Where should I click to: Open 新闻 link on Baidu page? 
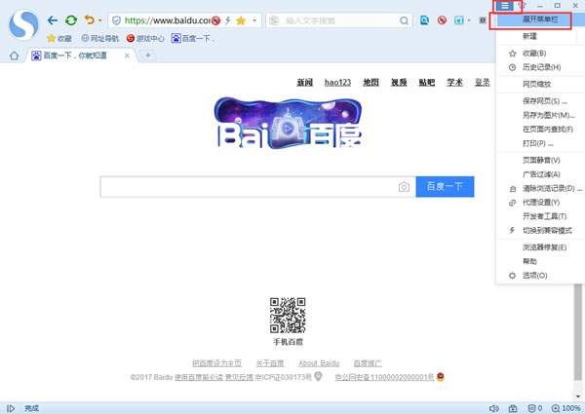coord(305,83)
